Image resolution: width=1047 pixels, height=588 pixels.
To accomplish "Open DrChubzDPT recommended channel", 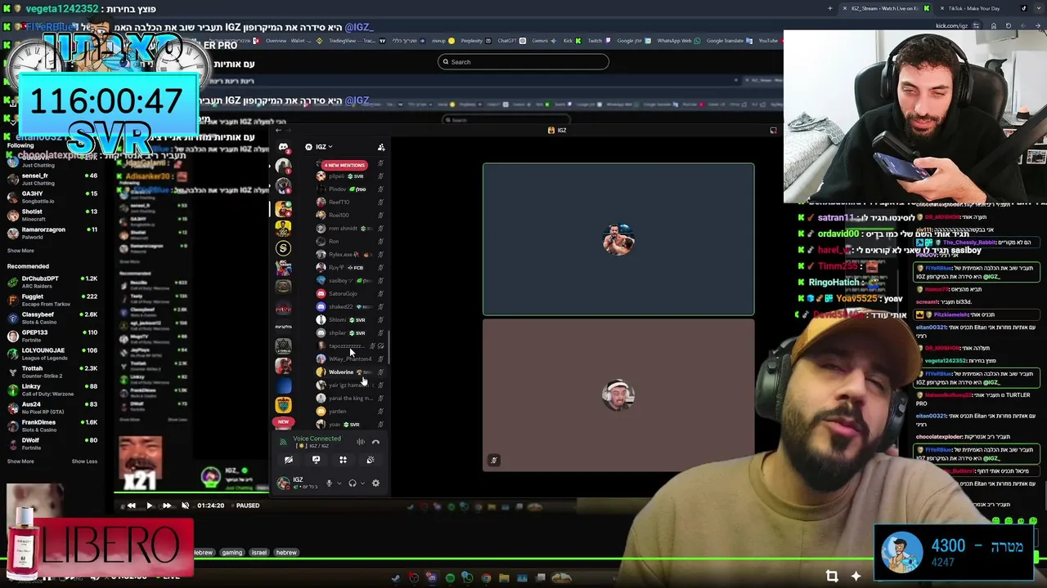I will tap(52, 282).
